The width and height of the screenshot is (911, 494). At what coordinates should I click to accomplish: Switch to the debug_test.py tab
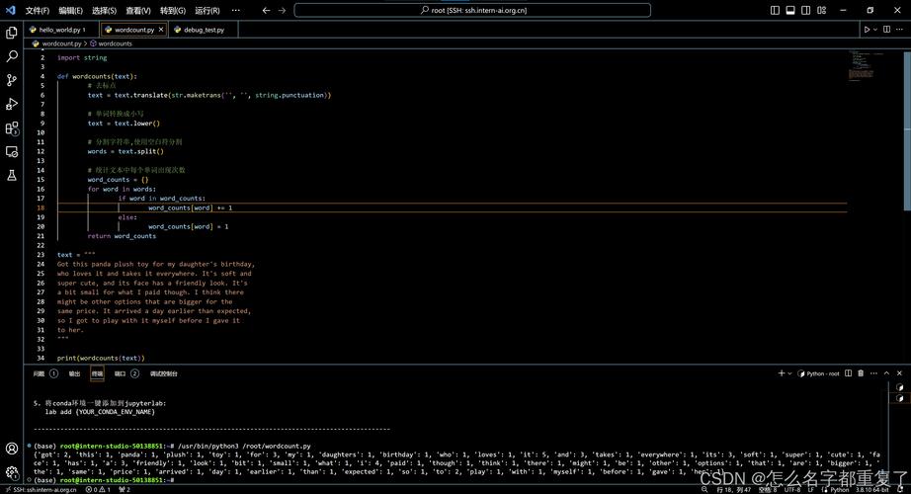[x=204, y=30]
